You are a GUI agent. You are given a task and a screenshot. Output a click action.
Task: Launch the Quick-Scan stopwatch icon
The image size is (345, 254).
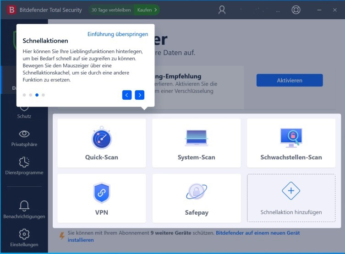pos(102,138)
